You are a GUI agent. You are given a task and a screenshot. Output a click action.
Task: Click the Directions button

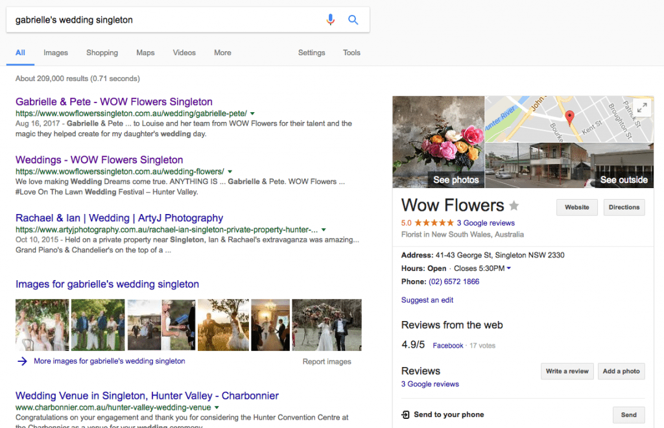(624, 208)
